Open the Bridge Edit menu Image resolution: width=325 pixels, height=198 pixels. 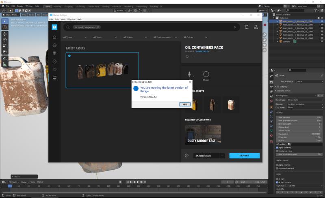56,19
